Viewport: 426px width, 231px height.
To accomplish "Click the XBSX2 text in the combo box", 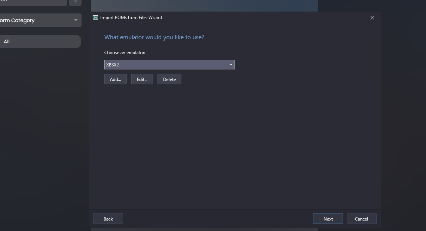I will [x=113, y=65].
